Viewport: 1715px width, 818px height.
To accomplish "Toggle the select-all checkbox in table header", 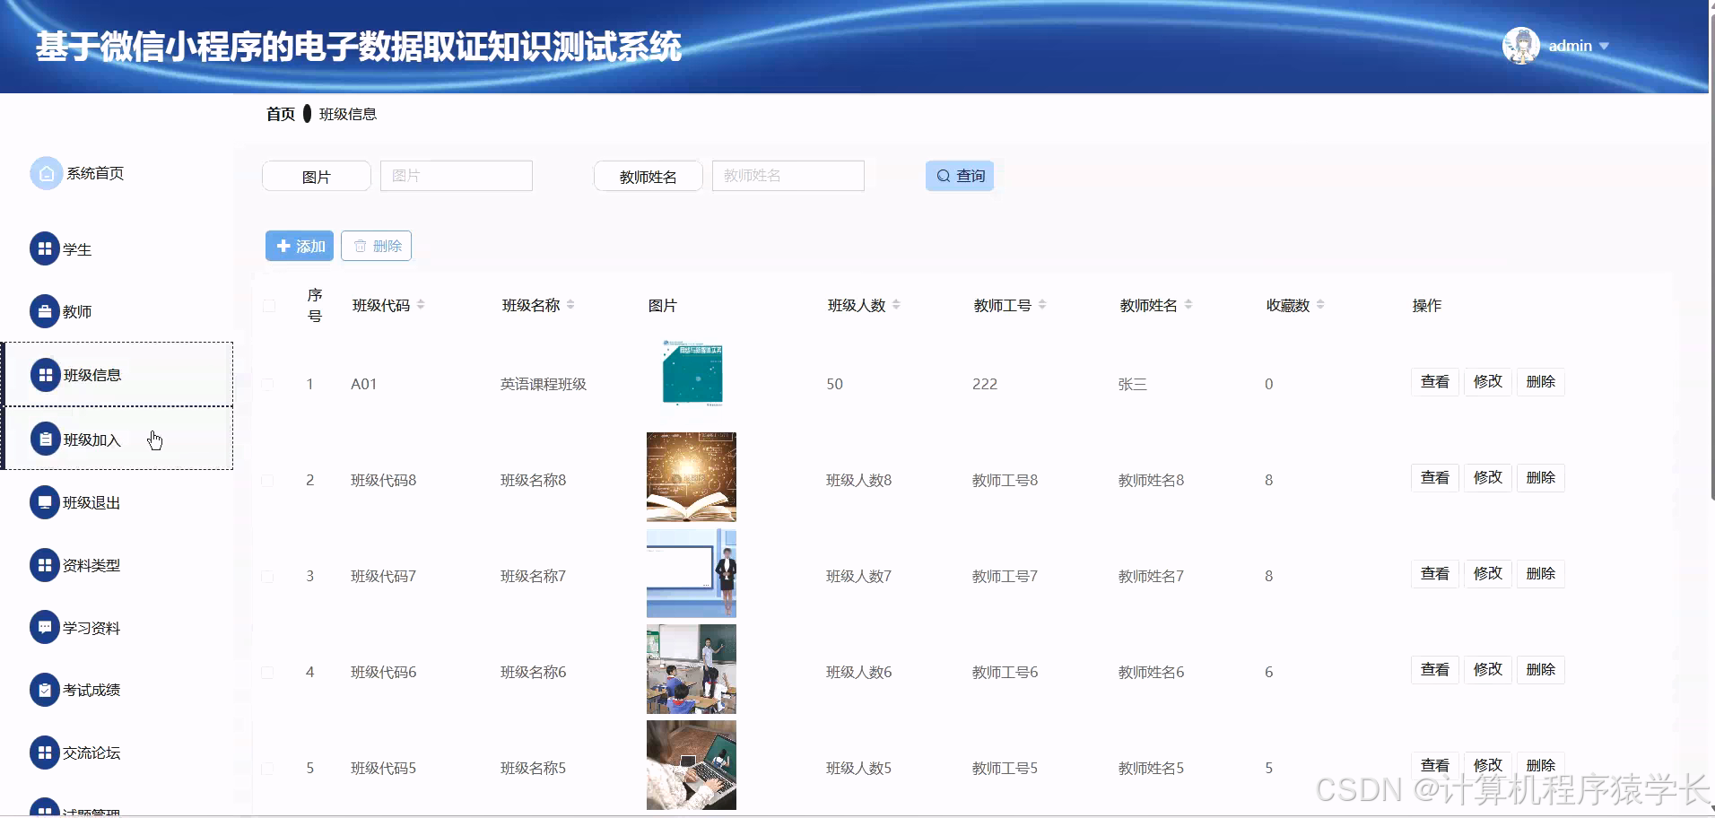I will (x=268, y=306).
